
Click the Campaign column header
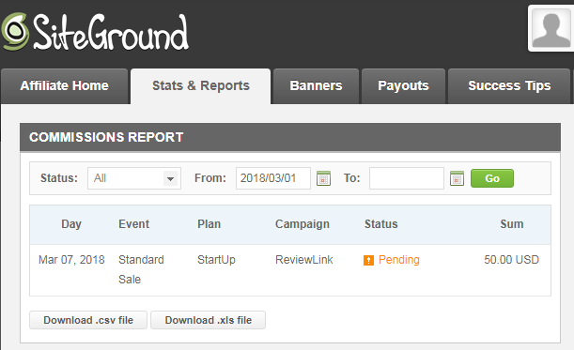pos(303,224)
